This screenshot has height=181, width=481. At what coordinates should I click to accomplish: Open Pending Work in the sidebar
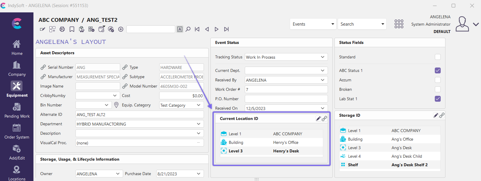(17, 111)
